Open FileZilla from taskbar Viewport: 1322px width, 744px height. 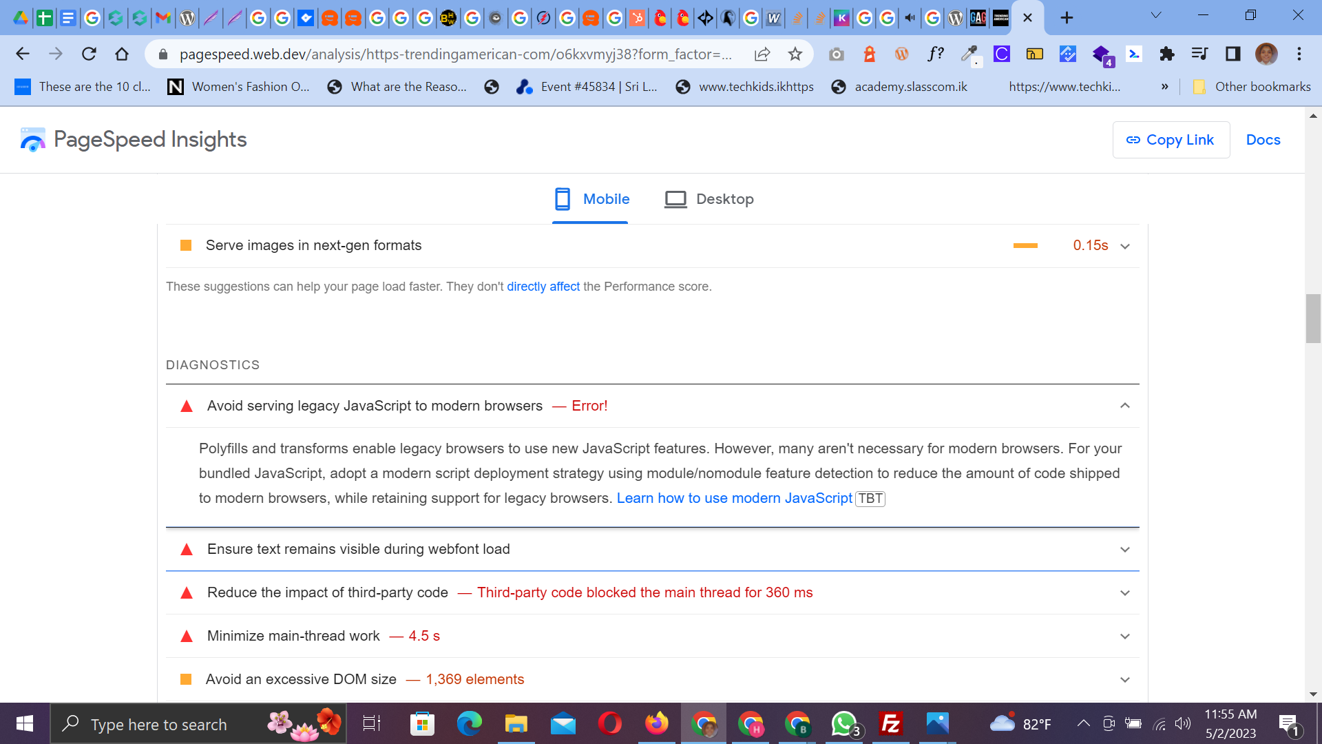coord(891,724)
